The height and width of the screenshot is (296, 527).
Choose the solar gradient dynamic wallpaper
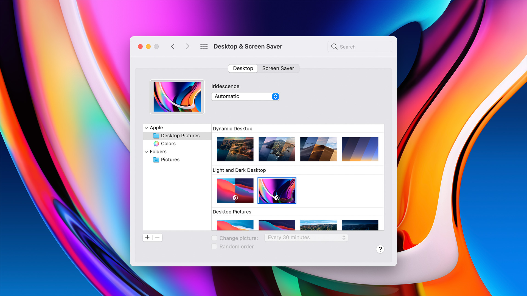[x=360, y=149]
